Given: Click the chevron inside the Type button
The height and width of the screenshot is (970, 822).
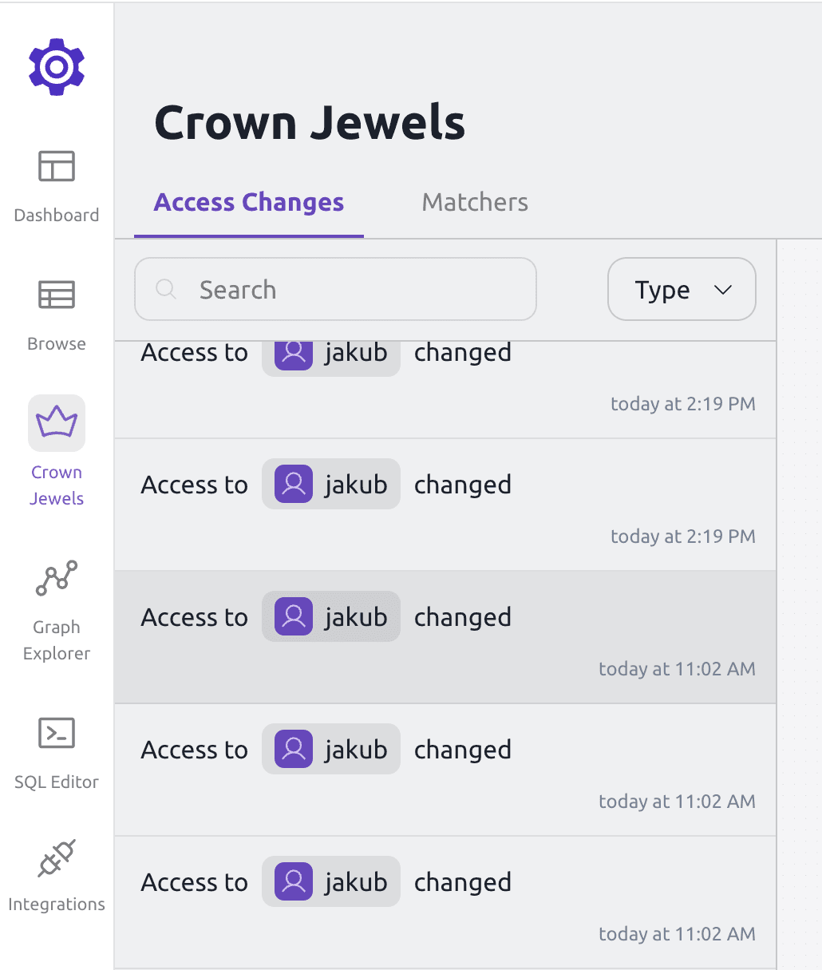Looking at the screenshot, I should [723, 290].
